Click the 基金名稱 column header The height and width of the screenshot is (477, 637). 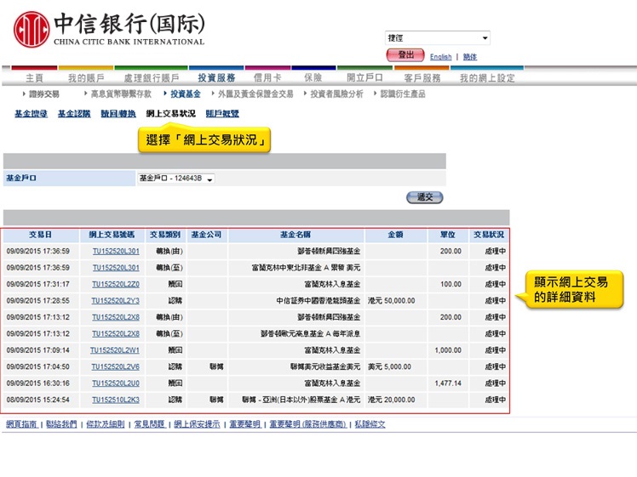(x=296, y=235)
